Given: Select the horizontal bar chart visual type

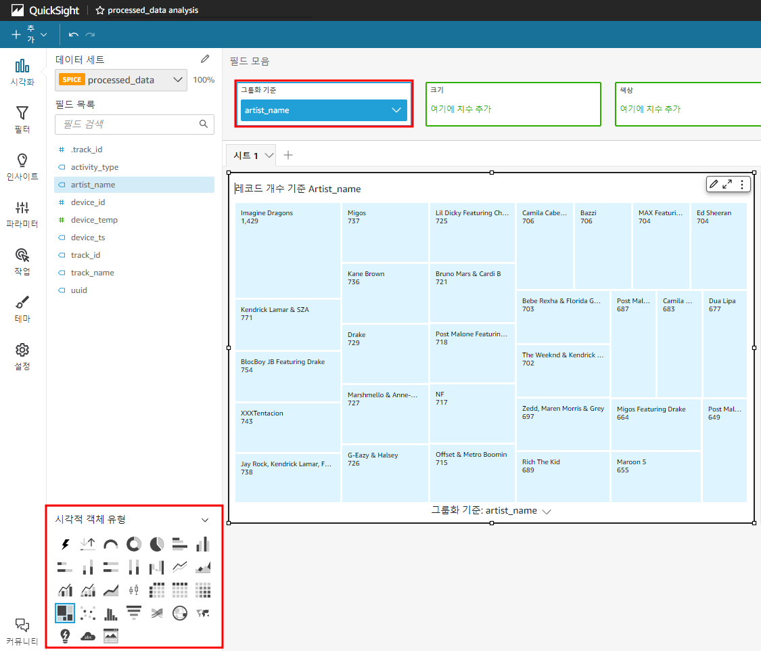Looking at the screenshot, I should [x=179, y=544].
